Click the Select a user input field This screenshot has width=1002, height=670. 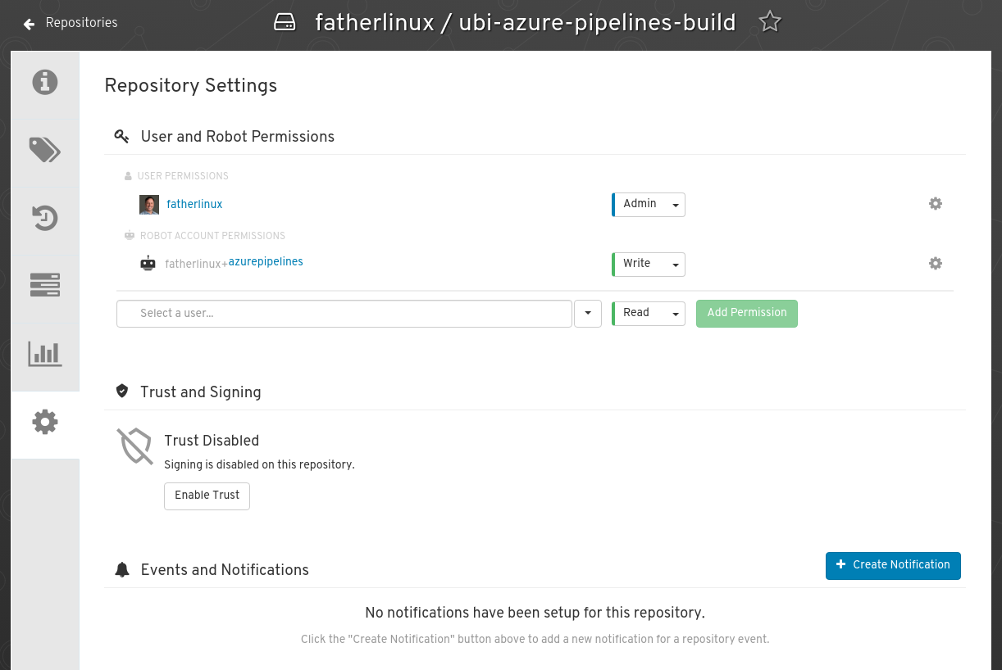pyautogui.click(x=344, y=314)
